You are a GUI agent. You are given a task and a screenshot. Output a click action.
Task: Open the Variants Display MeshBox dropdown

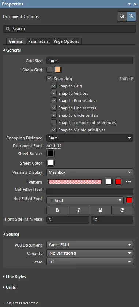point(90,172)
